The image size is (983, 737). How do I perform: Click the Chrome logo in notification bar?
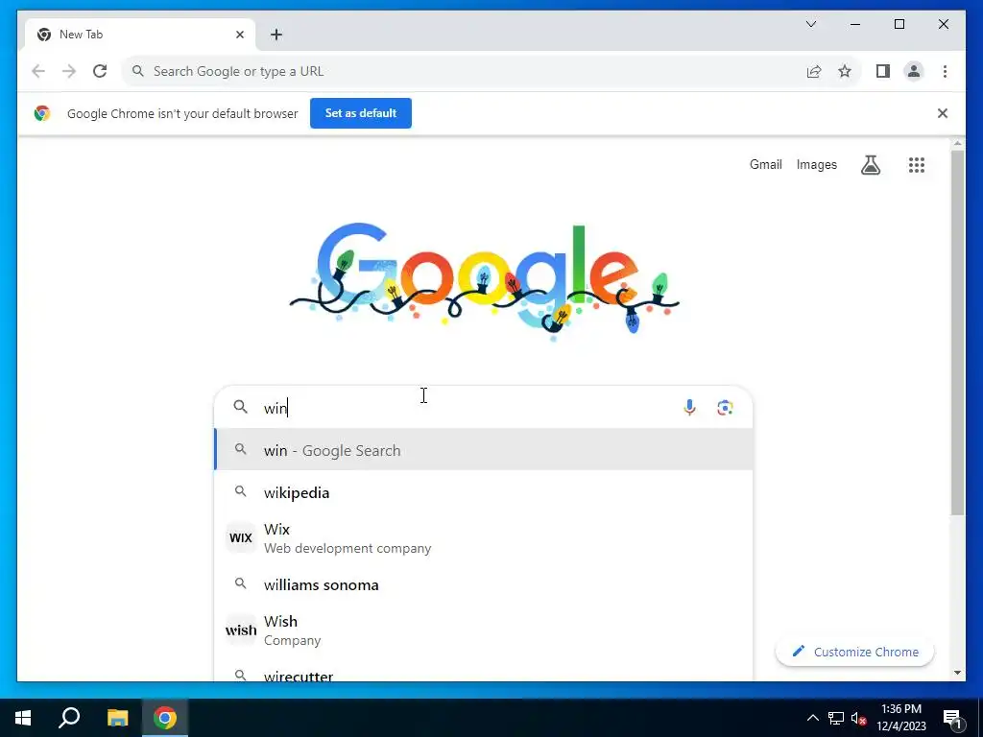(42, 113)
